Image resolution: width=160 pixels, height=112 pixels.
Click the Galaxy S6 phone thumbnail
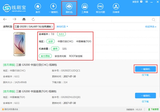click(19, 44)
